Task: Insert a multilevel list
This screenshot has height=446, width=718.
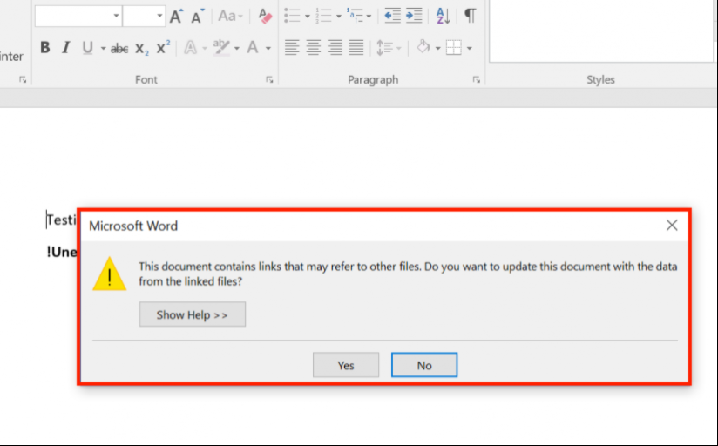Action: [x=355, y=16]
